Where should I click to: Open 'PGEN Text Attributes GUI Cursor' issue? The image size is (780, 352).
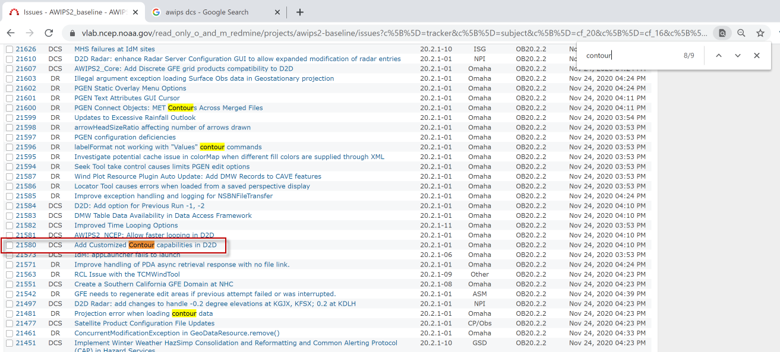point(127,98)
